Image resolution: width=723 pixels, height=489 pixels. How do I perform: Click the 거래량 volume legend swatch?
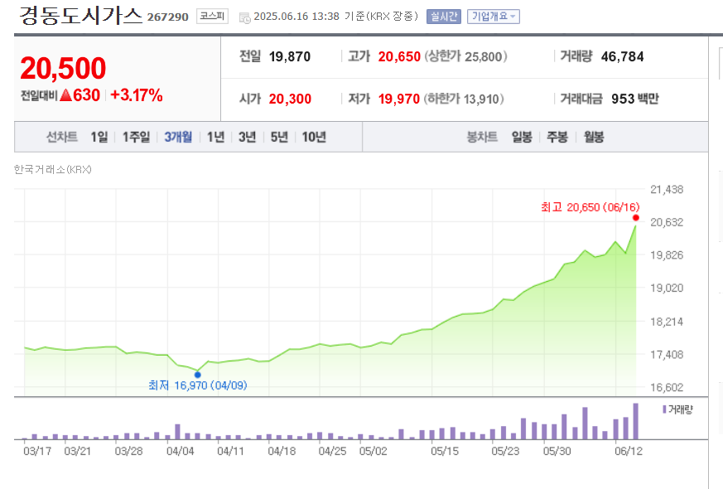tap(664, 409)
